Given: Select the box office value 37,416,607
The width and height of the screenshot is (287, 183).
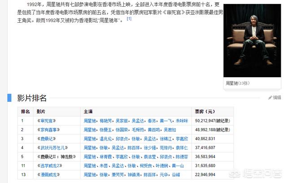Looking at the screenshot, I should click(x=205, y=148).
